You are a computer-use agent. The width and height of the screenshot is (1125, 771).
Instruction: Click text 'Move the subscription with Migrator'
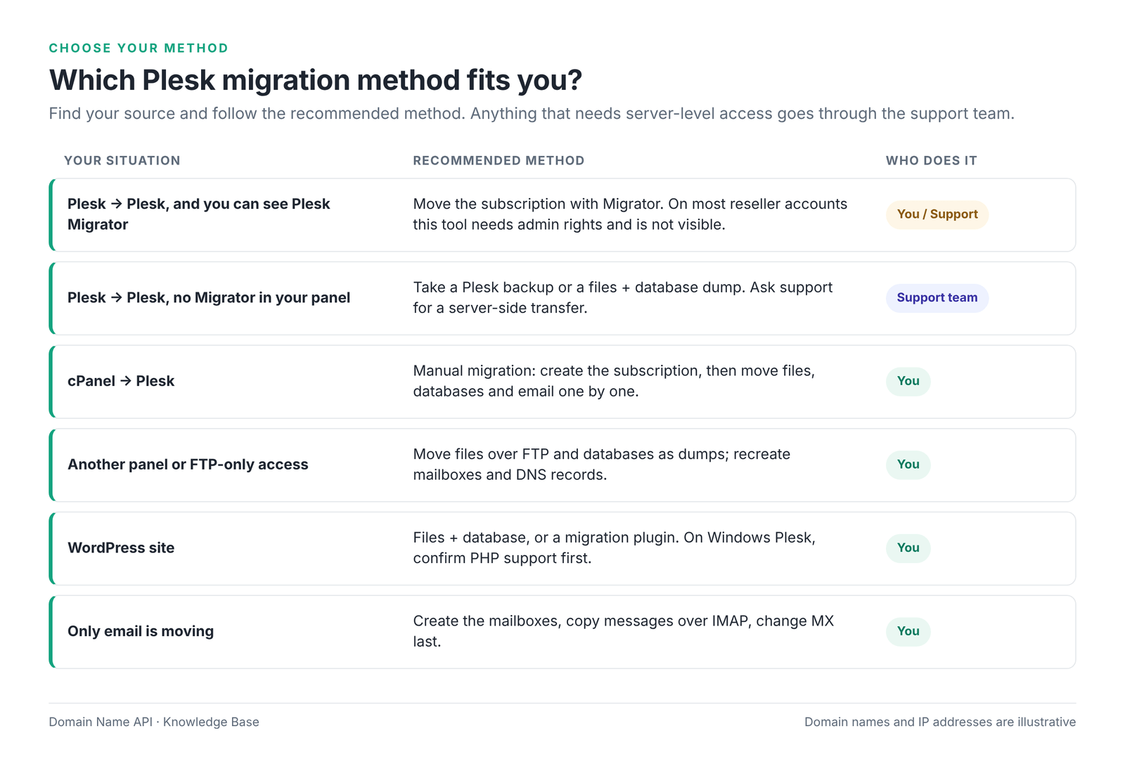(537, 204)
